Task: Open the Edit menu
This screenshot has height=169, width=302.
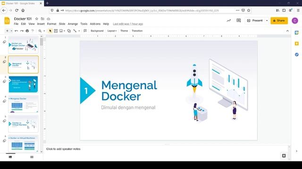Action: [x=23, y=24]
